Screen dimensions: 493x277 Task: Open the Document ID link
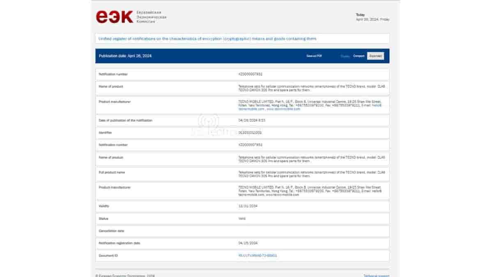point(258,255)
